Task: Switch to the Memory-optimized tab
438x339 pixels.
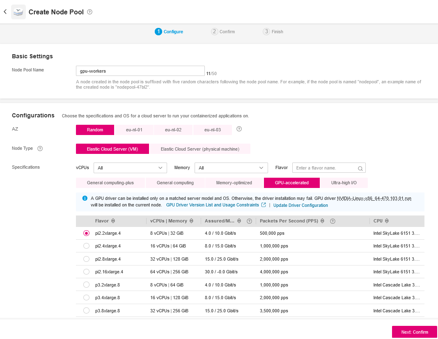Action: [x=228, y=183]
